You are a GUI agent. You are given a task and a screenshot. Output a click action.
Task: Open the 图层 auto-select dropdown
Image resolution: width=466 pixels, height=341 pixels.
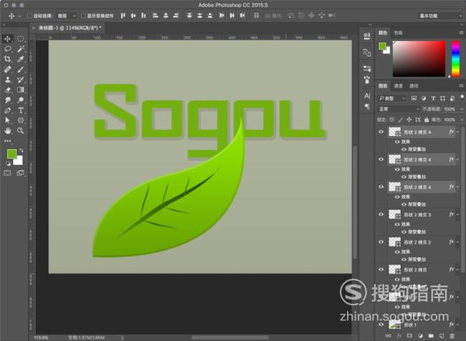[x=67, y=16]
